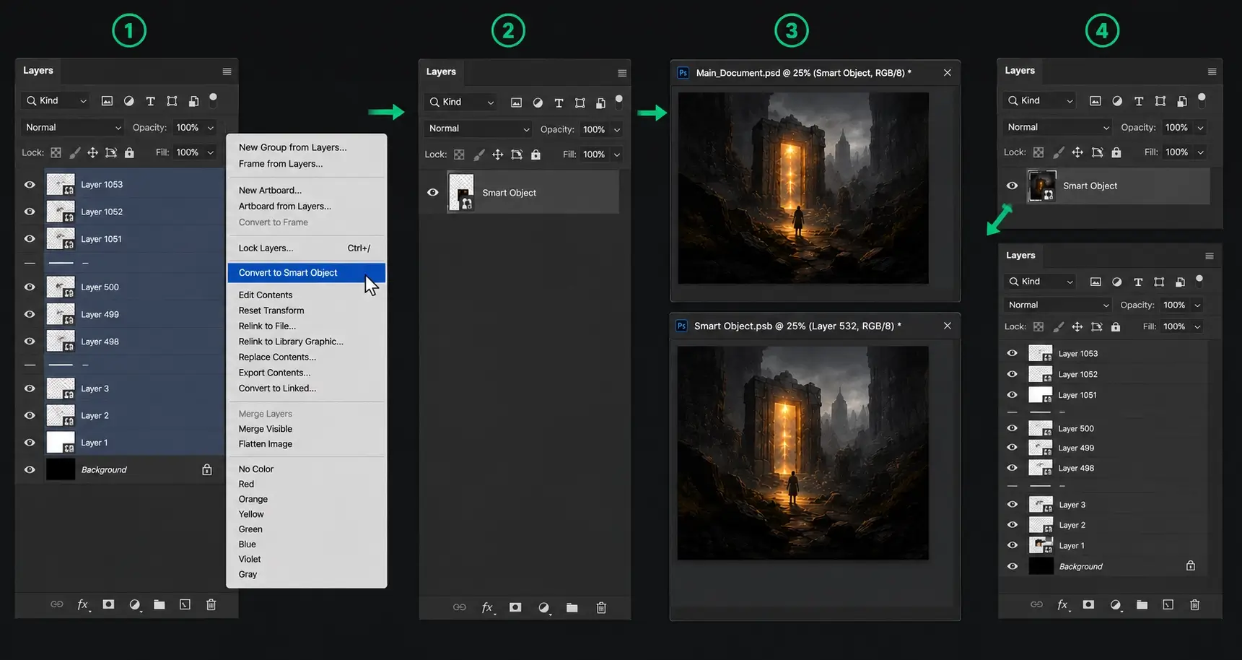1242x660 pixels.
Task: Click fx icon in panel 2 footer
Action: 487,607
